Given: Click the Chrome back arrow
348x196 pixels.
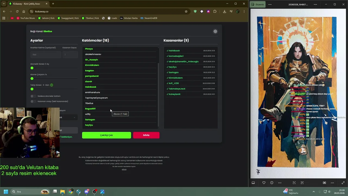Looking at the screenshot, I should [4, 11].
